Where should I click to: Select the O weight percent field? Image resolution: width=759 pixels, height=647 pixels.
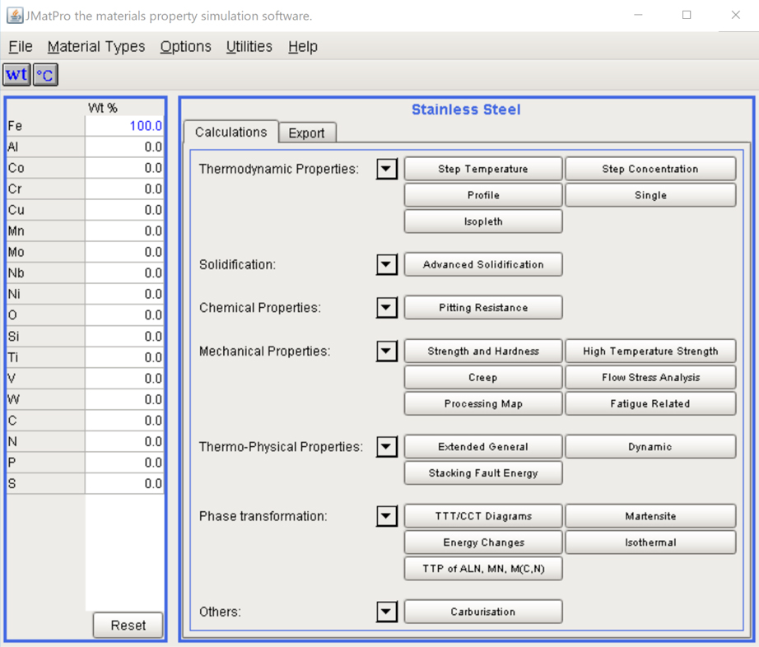coord(124,315)
